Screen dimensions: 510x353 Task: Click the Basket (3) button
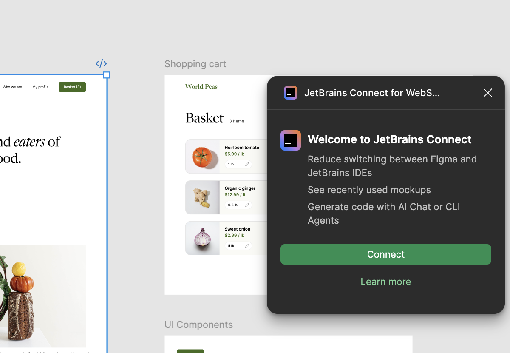[x=72, y=87]
